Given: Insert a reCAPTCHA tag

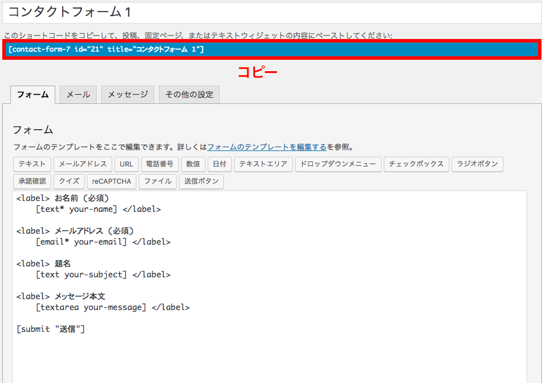Looking at the screenshot, I should point(112,181).
